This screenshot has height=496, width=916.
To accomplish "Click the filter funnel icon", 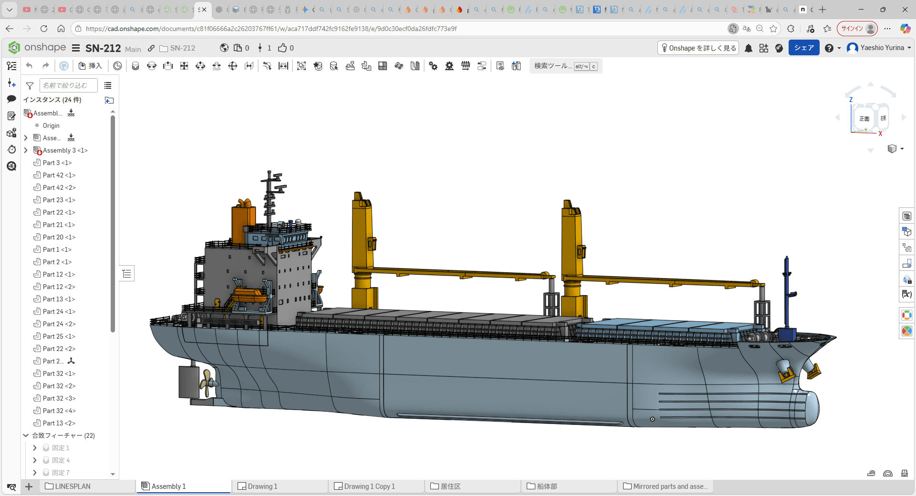I will click(x=30, y=86).
